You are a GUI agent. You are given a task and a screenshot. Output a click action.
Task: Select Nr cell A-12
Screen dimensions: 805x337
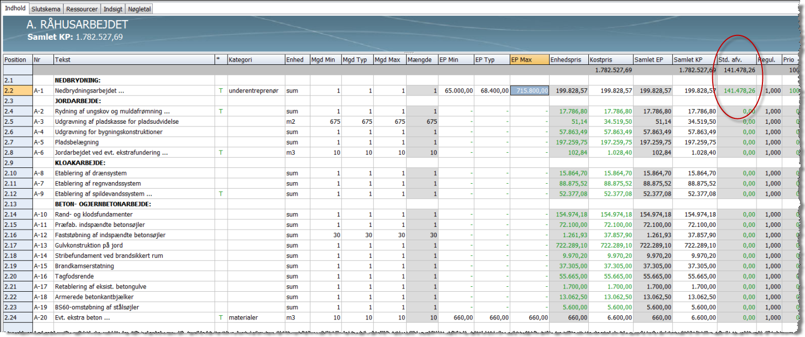[x=43, y=235]
